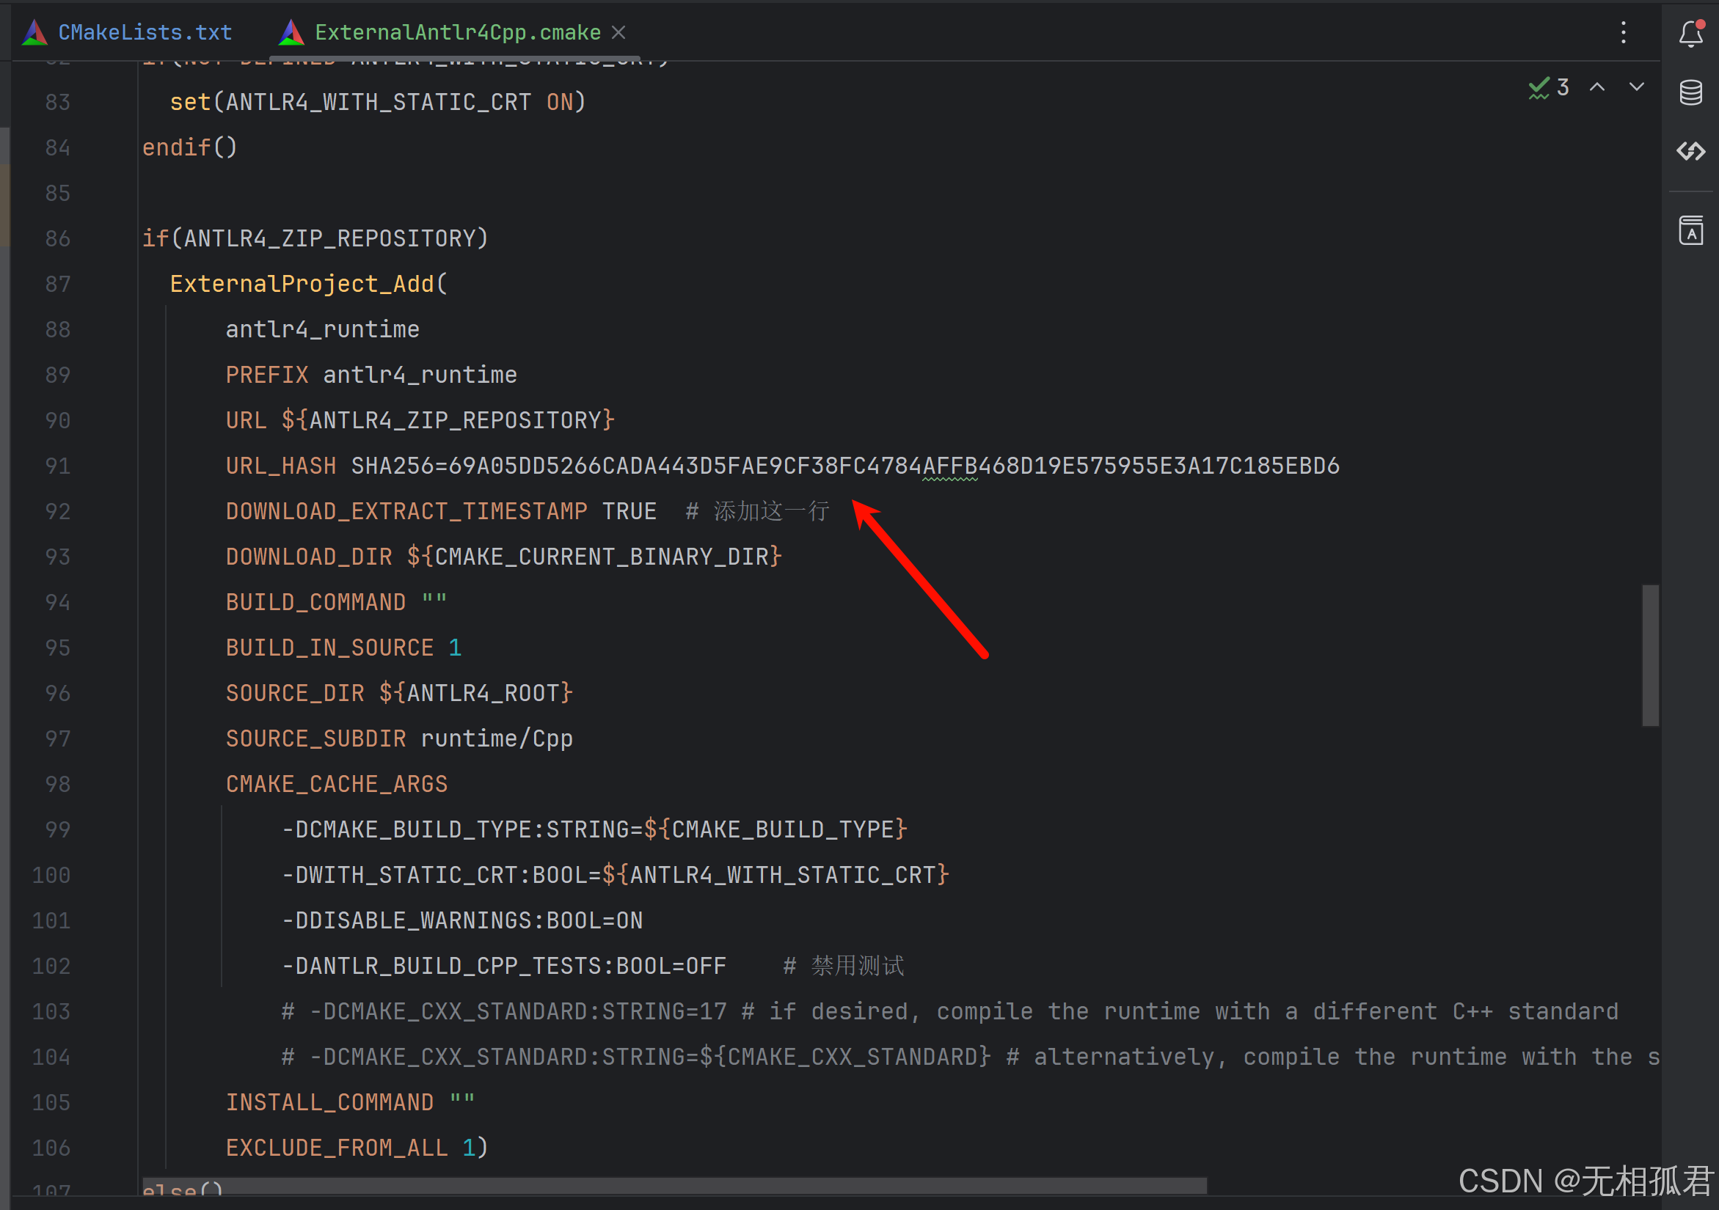Open the notifications bell panel
Screen dimensions: 1719x1210
click(1690, 33)
